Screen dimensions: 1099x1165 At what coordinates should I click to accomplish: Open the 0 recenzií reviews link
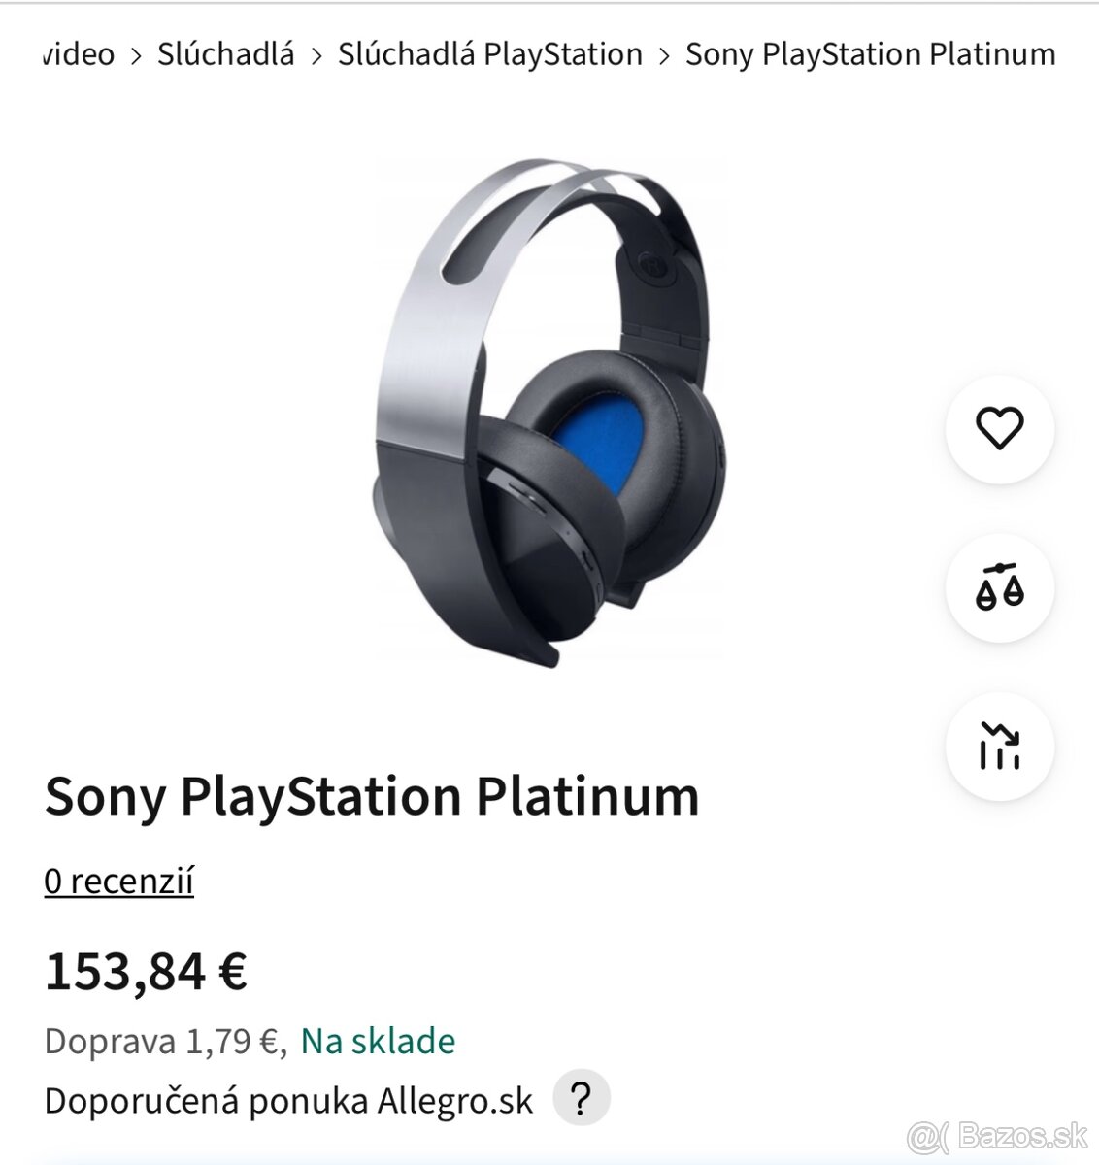coord(119,882)
